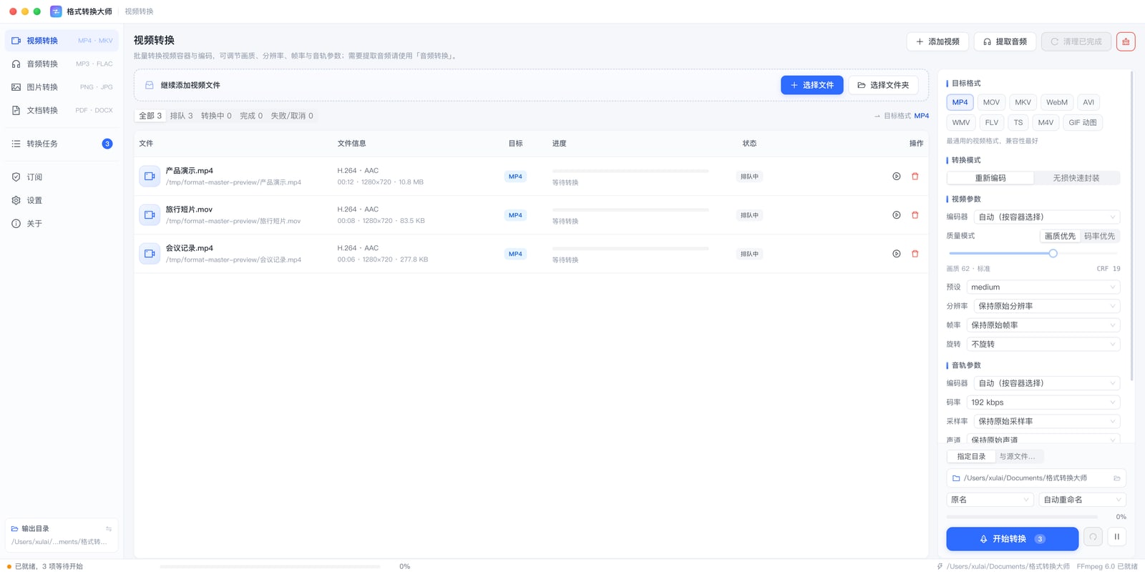This screenshot has height=574, width=1145.
Task: Open 图片转换 in the sidebar
Action: (62, 87)
